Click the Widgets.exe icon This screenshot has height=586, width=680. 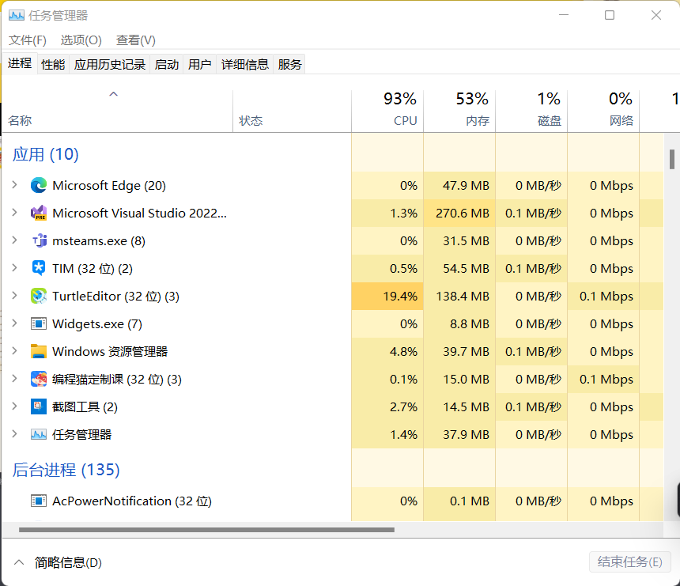[x=39, y=323]
